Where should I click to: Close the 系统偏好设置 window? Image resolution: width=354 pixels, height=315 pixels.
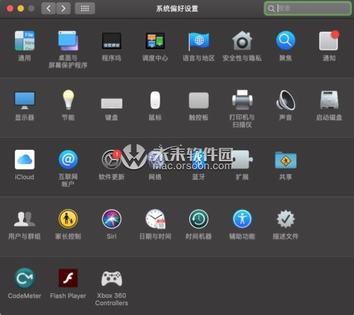[10, 9]
